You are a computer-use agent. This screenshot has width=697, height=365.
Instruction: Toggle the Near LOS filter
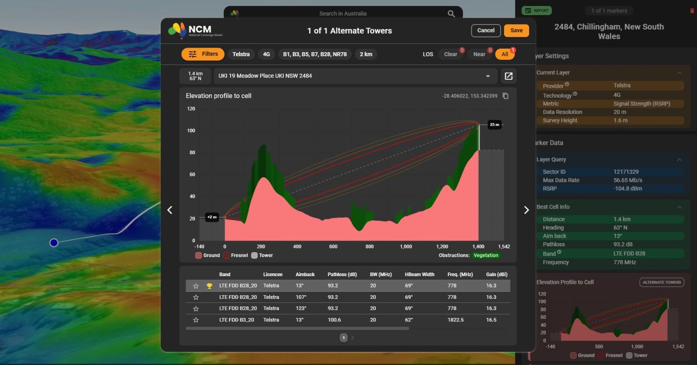(479, 54)
